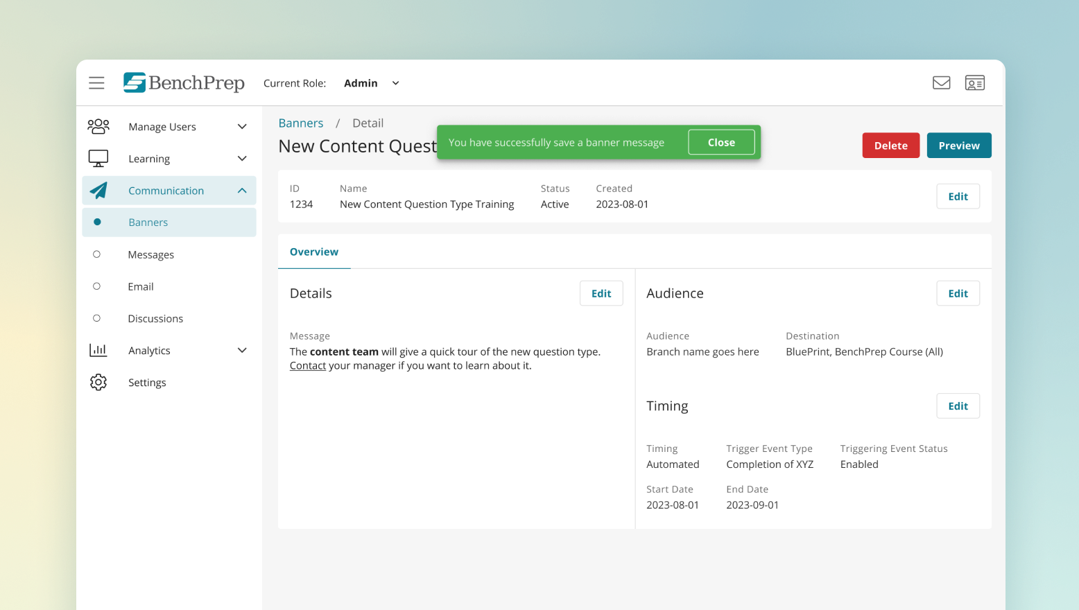Edit the Details section

[601, 293]
